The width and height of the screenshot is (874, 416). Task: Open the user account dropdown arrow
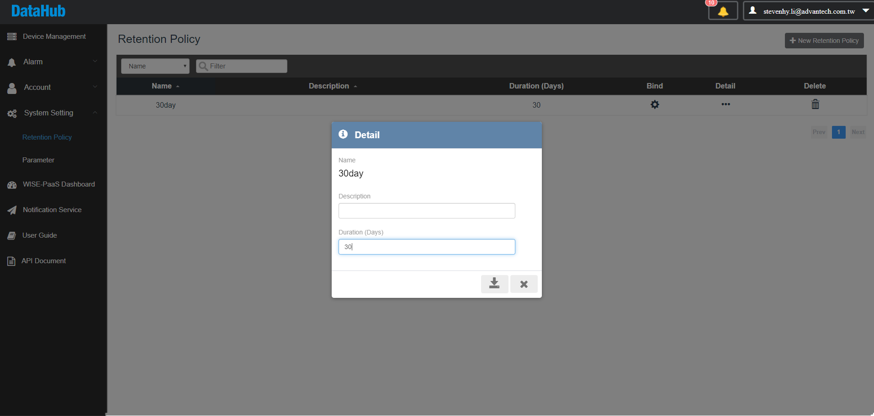click(866, 10)
